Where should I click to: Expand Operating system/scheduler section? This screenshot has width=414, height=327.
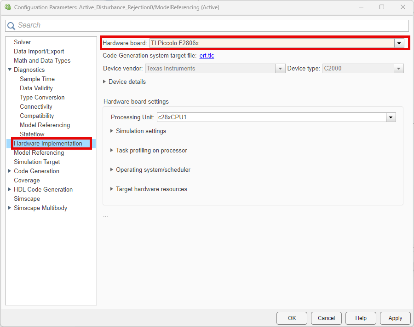pyautogui.click(x=112, y=170)
